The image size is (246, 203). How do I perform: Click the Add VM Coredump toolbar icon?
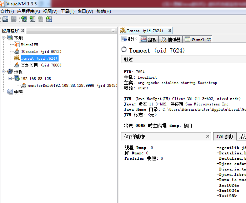(x=41, y=19)
